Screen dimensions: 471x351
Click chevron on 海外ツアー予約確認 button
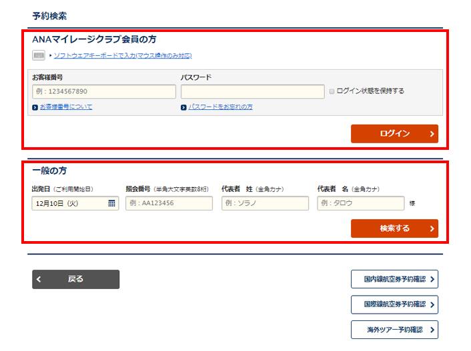(433, 330)
